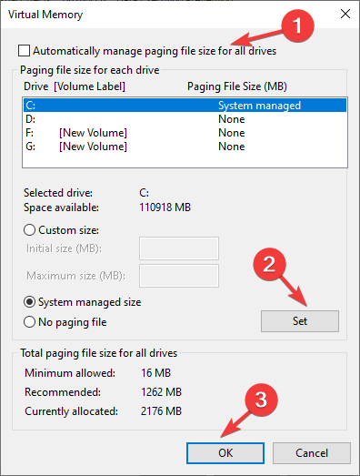Click the red annotation marker 1
The width and height of the screenshot is (360, 476).
[297, 25]
